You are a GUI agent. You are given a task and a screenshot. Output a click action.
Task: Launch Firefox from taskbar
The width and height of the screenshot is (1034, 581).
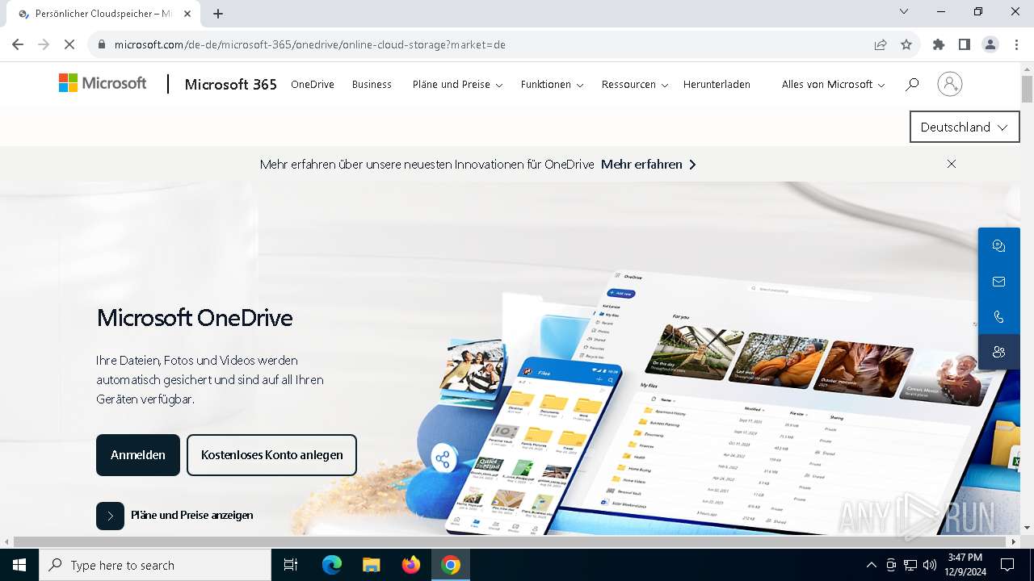tap(411, 565)
